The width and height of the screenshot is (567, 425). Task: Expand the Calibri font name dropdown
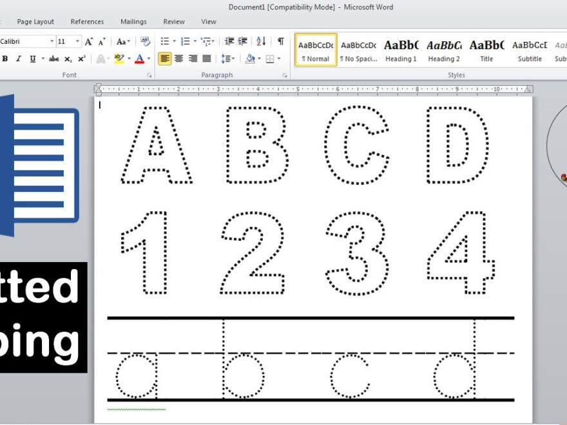click(x=52, y=42)
